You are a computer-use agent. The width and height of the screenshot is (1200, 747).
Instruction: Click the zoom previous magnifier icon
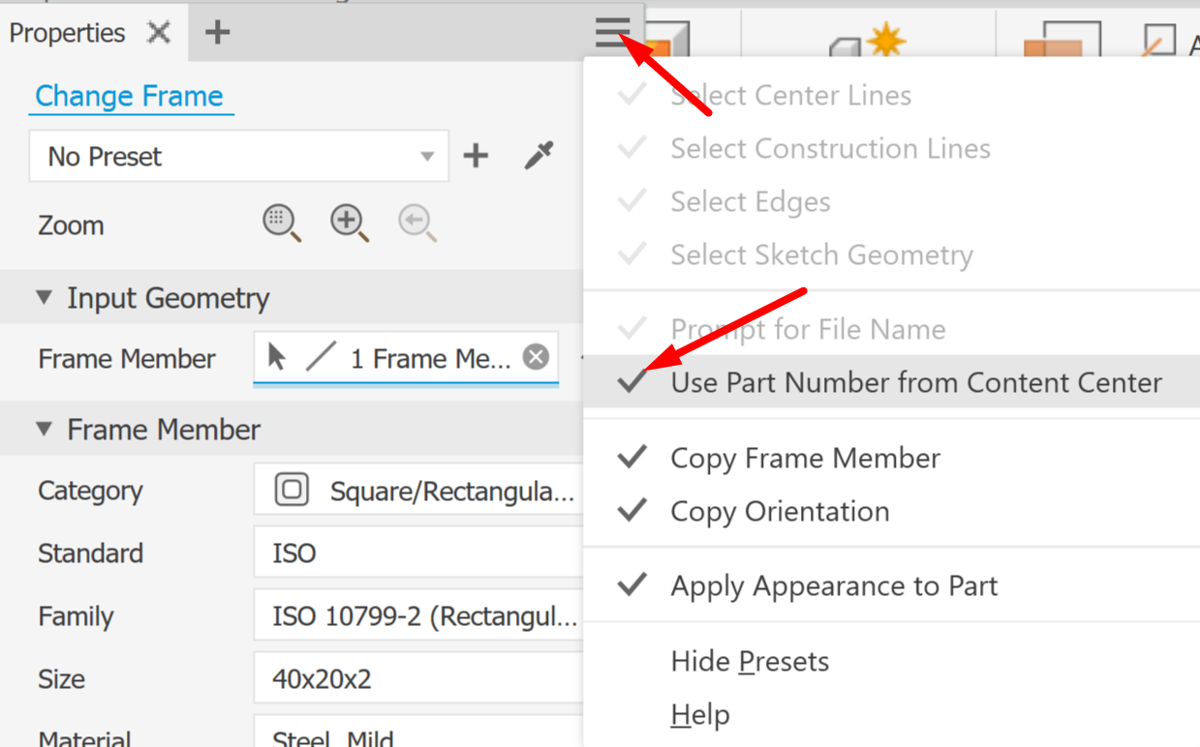pyautogui.click(x=416, y=223)
